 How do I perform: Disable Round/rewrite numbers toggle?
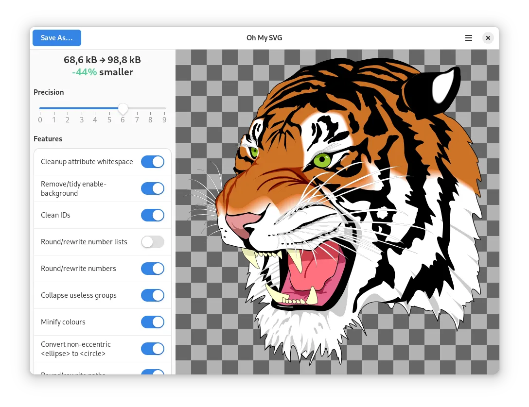point(153,269)
